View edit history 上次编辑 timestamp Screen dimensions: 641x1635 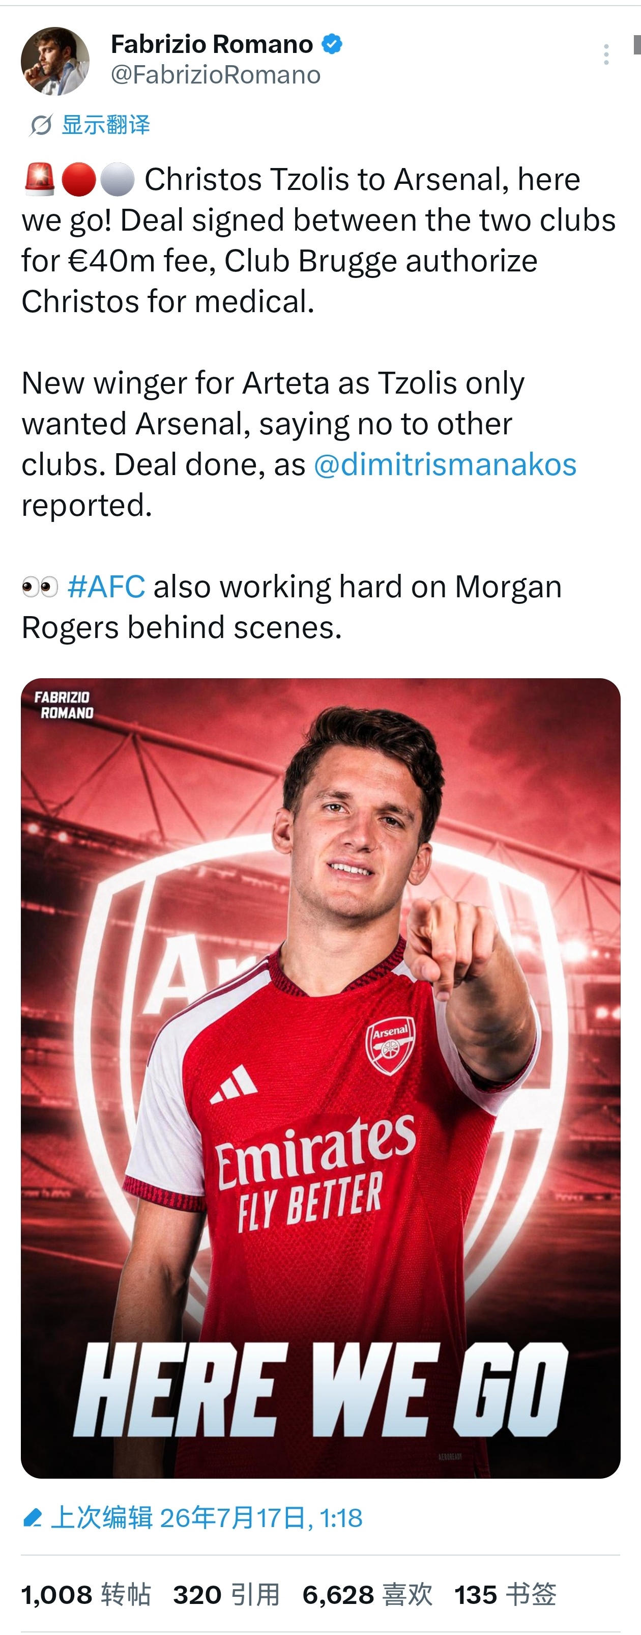coord(207,1518)
